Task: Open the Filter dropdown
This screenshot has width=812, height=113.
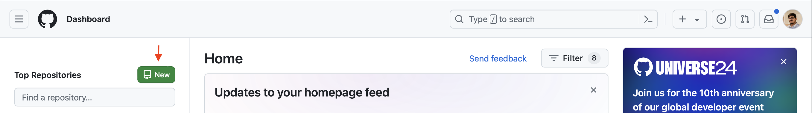Action: pyautogui.click(x=574, y=58)
